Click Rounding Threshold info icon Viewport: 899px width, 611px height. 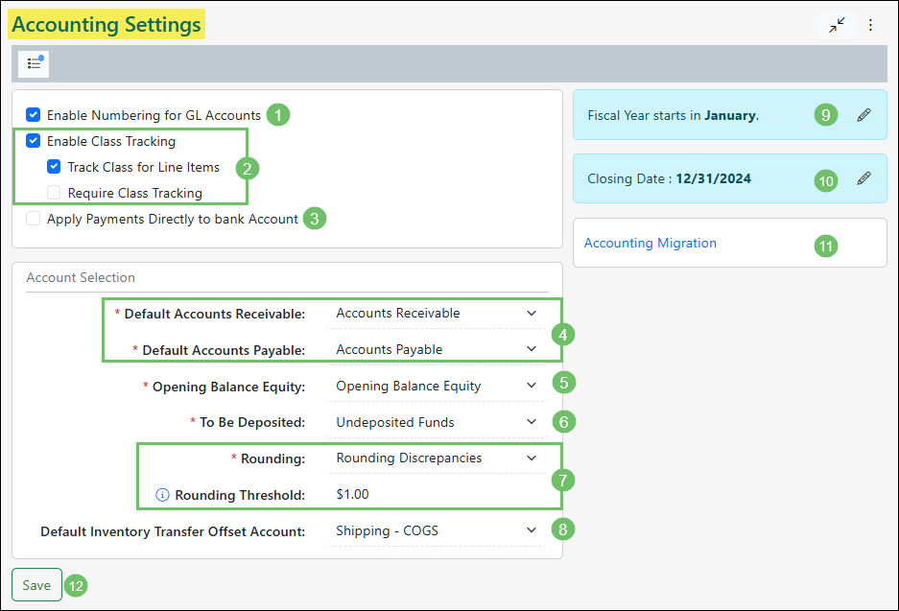(x=162, y=495)
